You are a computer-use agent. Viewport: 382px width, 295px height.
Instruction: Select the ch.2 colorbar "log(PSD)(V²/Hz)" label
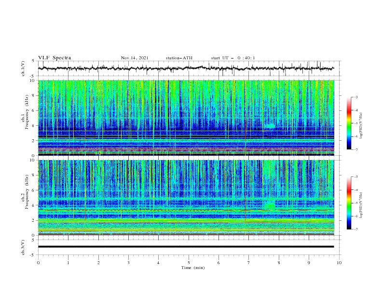[x=361, y=205]
